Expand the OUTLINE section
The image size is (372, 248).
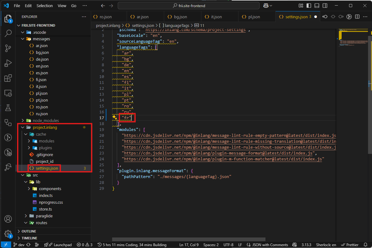click(x=53, y=231)
